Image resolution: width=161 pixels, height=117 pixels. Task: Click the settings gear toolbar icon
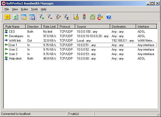click(x=76, y=17)
